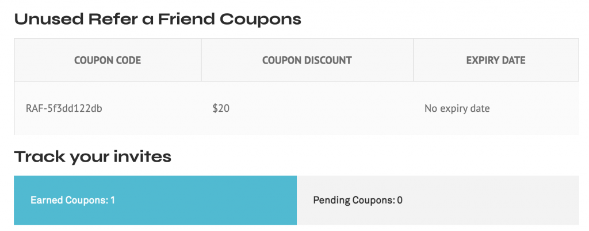Select coupon code RAF-5f3dd122db
This screenshot has width=589, height=231.
click(x=64, y=108)
